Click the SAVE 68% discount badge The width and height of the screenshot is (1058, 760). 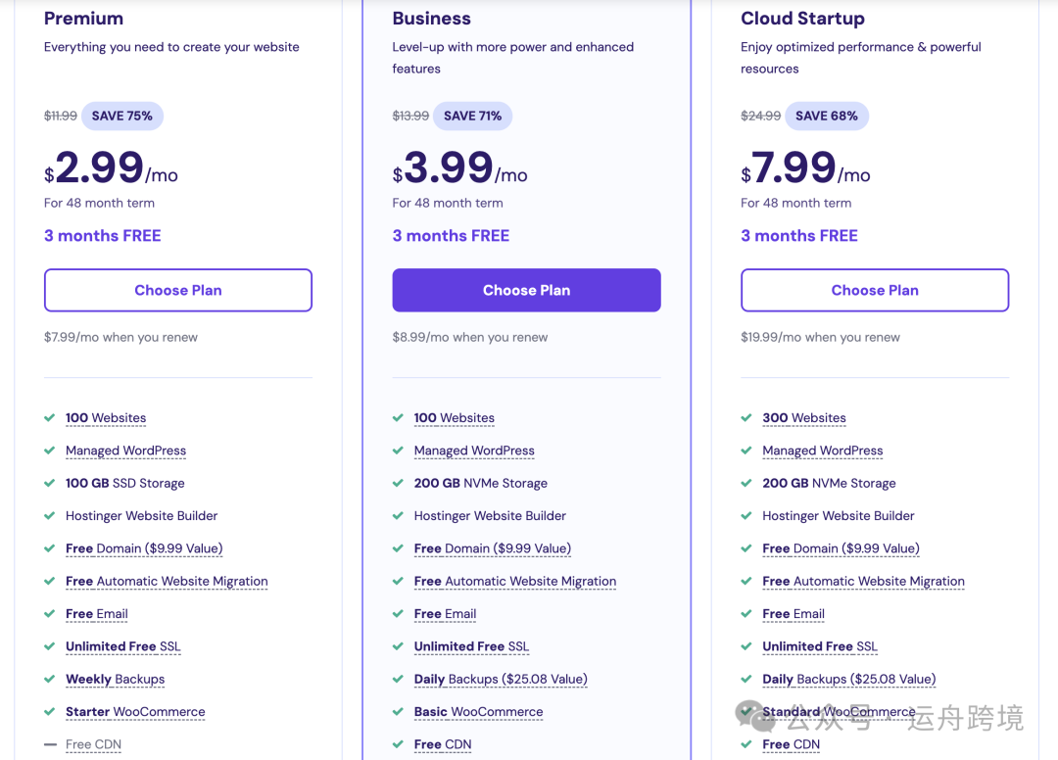(826, 116)
